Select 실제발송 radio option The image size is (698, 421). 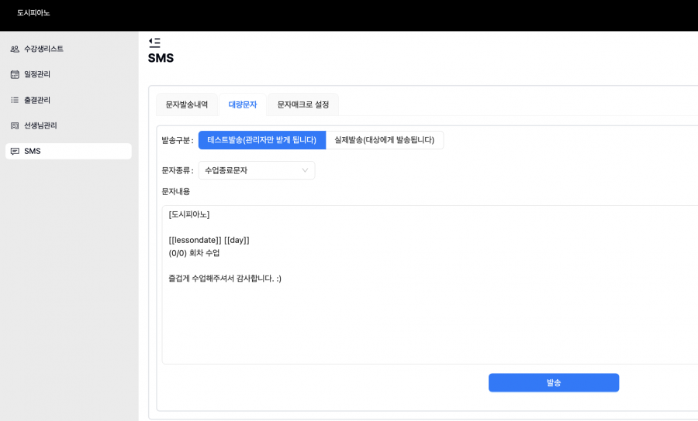pyautogui.click(x=385, y=140)
